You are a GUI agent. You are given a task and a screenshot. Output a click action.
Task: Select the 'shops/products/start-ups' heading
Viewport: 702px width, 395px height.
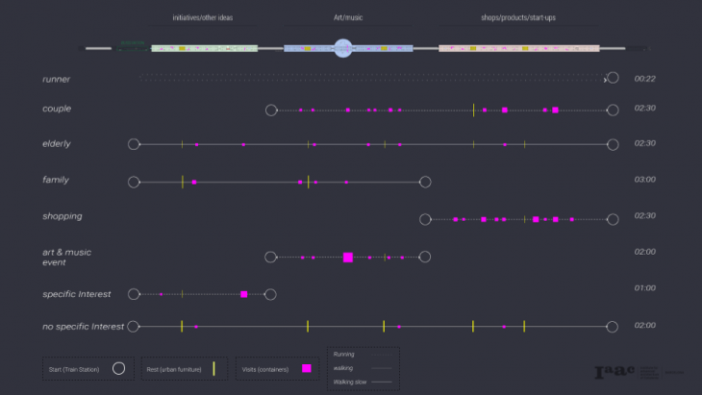[x=517, y=17]
